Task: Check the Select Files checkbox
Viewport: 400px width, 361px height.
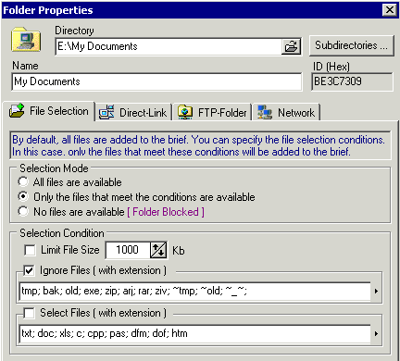Action: (29, 313)
